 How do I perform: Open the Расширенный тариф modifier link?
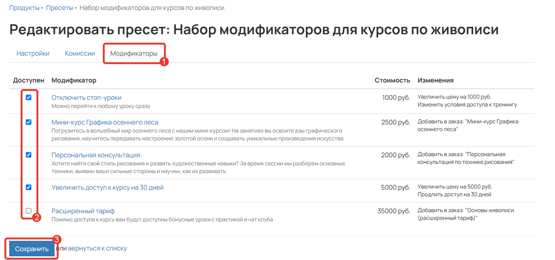pos(83,211)
